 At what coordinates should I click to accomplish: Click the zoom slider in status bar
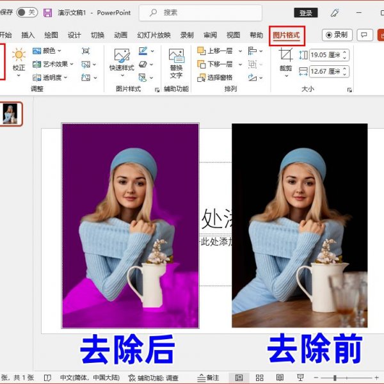pos(335,378)
